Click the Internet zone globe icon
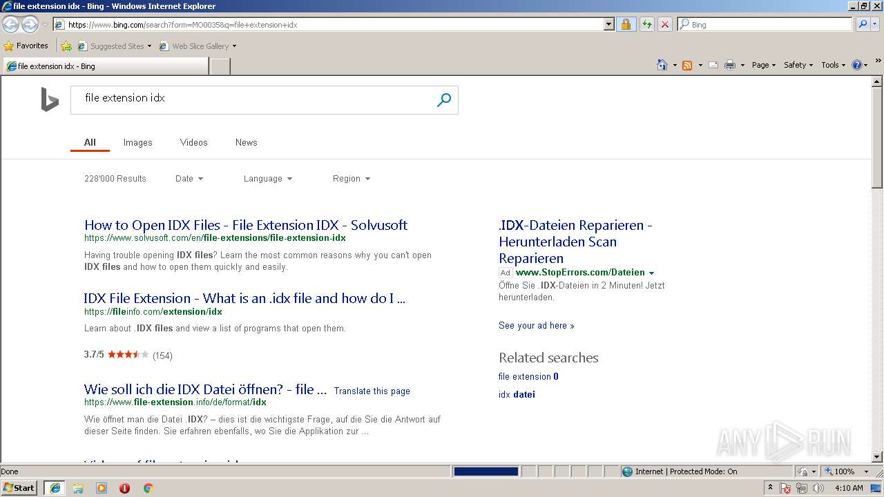This screenshot has height=497, width=884. click(627, 471)
